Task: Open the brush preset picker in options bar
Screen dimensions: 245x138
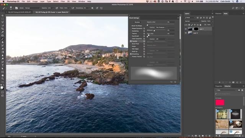Action: click(11, 8)
